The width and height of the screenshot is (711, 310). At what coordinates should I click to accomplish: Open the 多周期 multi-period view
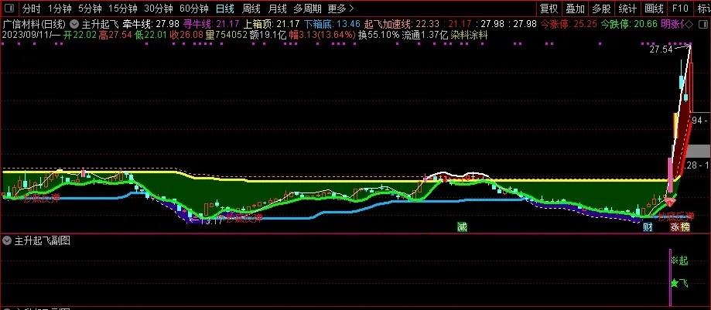click(x=307, y=9)
